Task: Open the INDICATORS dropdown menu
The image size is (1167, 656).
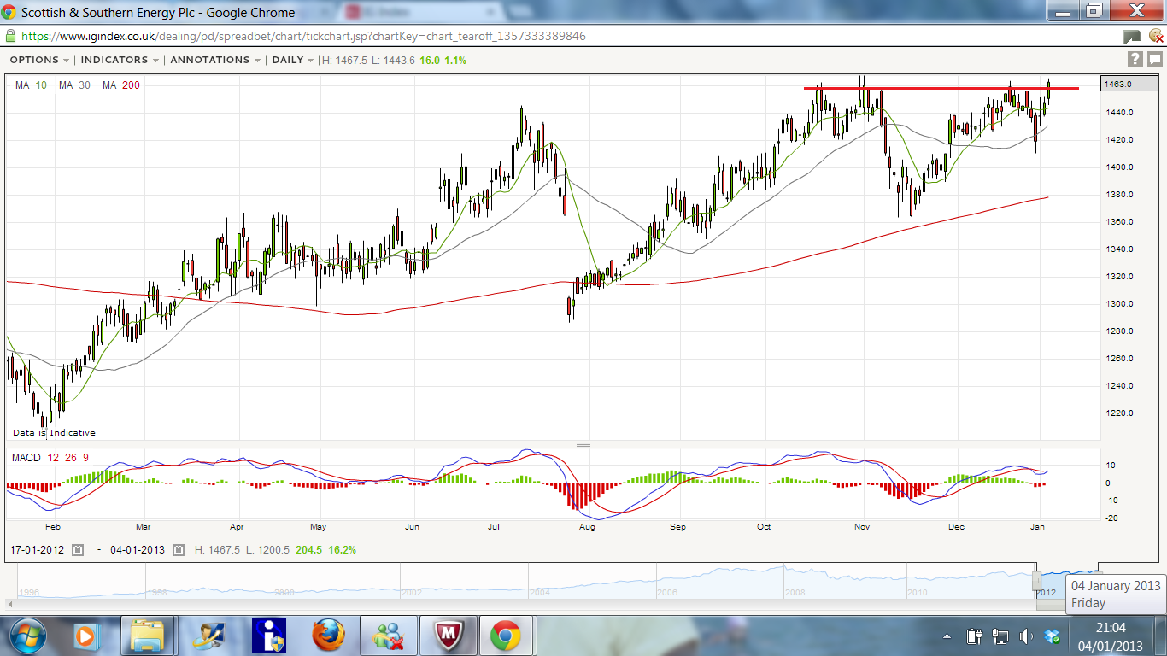Action: click(x=120, y=60)
